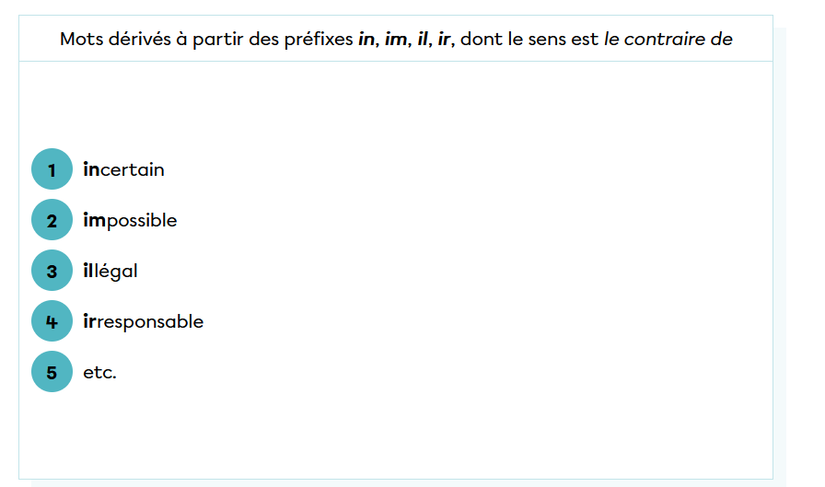The height and width of the screenshot is (487, 825).
Task: Click the "etc." list entry
Action: point(99,373)
